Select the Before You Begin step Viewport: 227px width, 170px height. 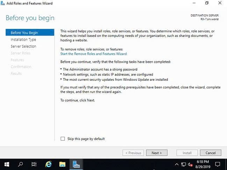(30, 32)
